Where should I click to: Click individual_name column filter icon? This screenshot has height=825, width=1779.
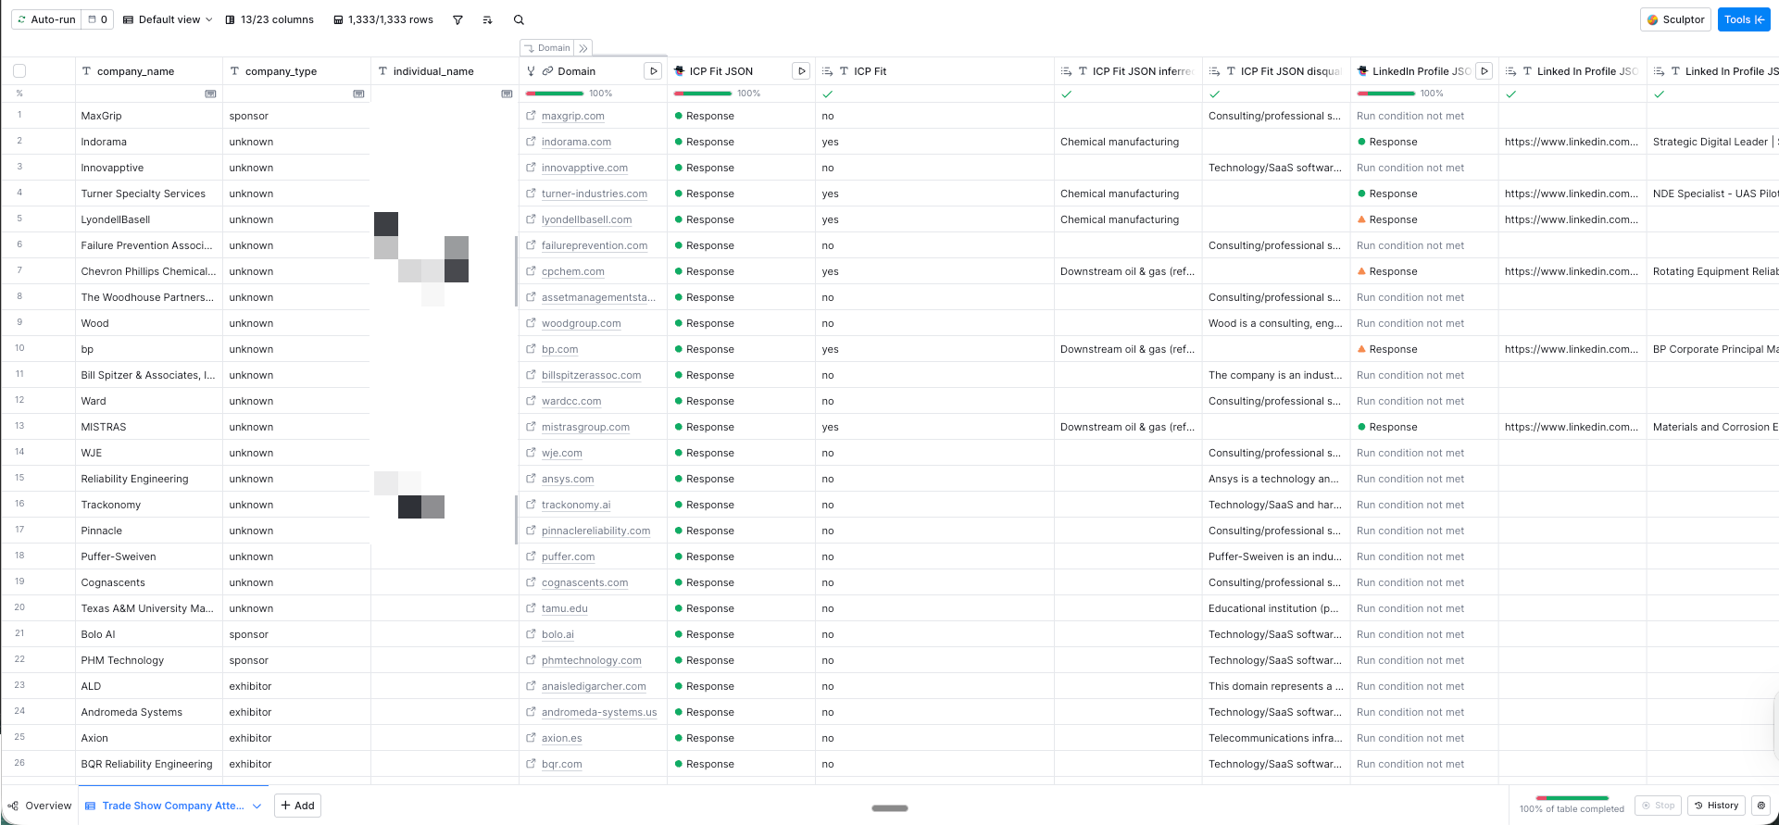click(x=507, y=94)
